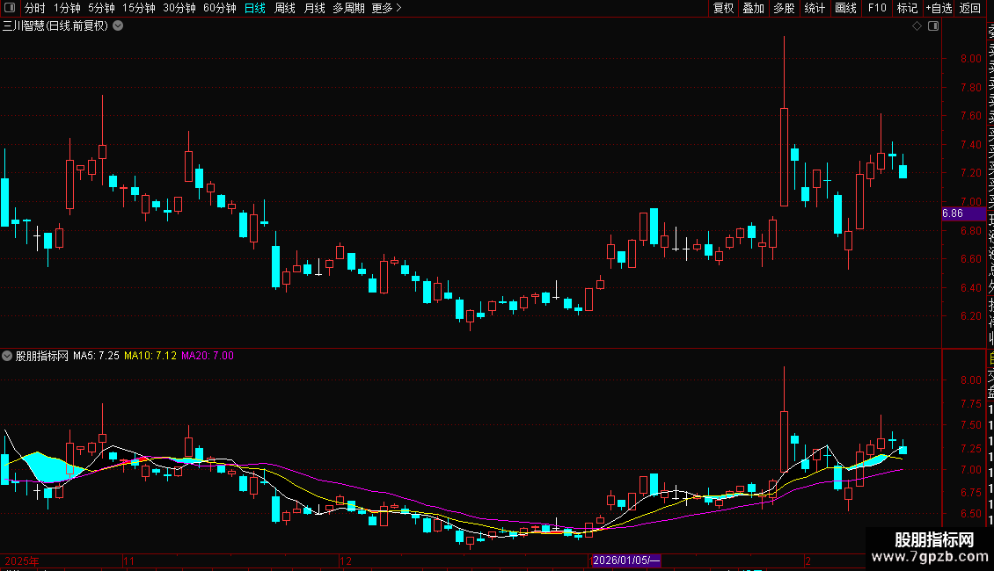Click the 2026/01/05 date marker on timeline
The image size is (994, 571).
coord(625,560)
